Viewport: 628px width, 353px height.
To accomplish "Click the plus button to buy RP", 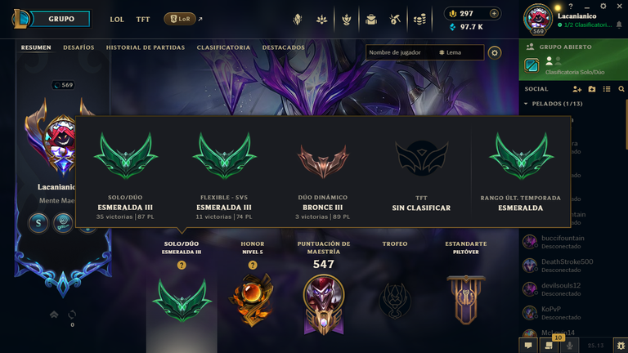I will [494, 14].
